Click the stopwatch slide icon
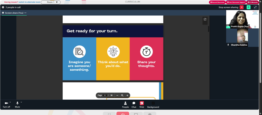Screen dimensions: 262x115 point(146,52)
